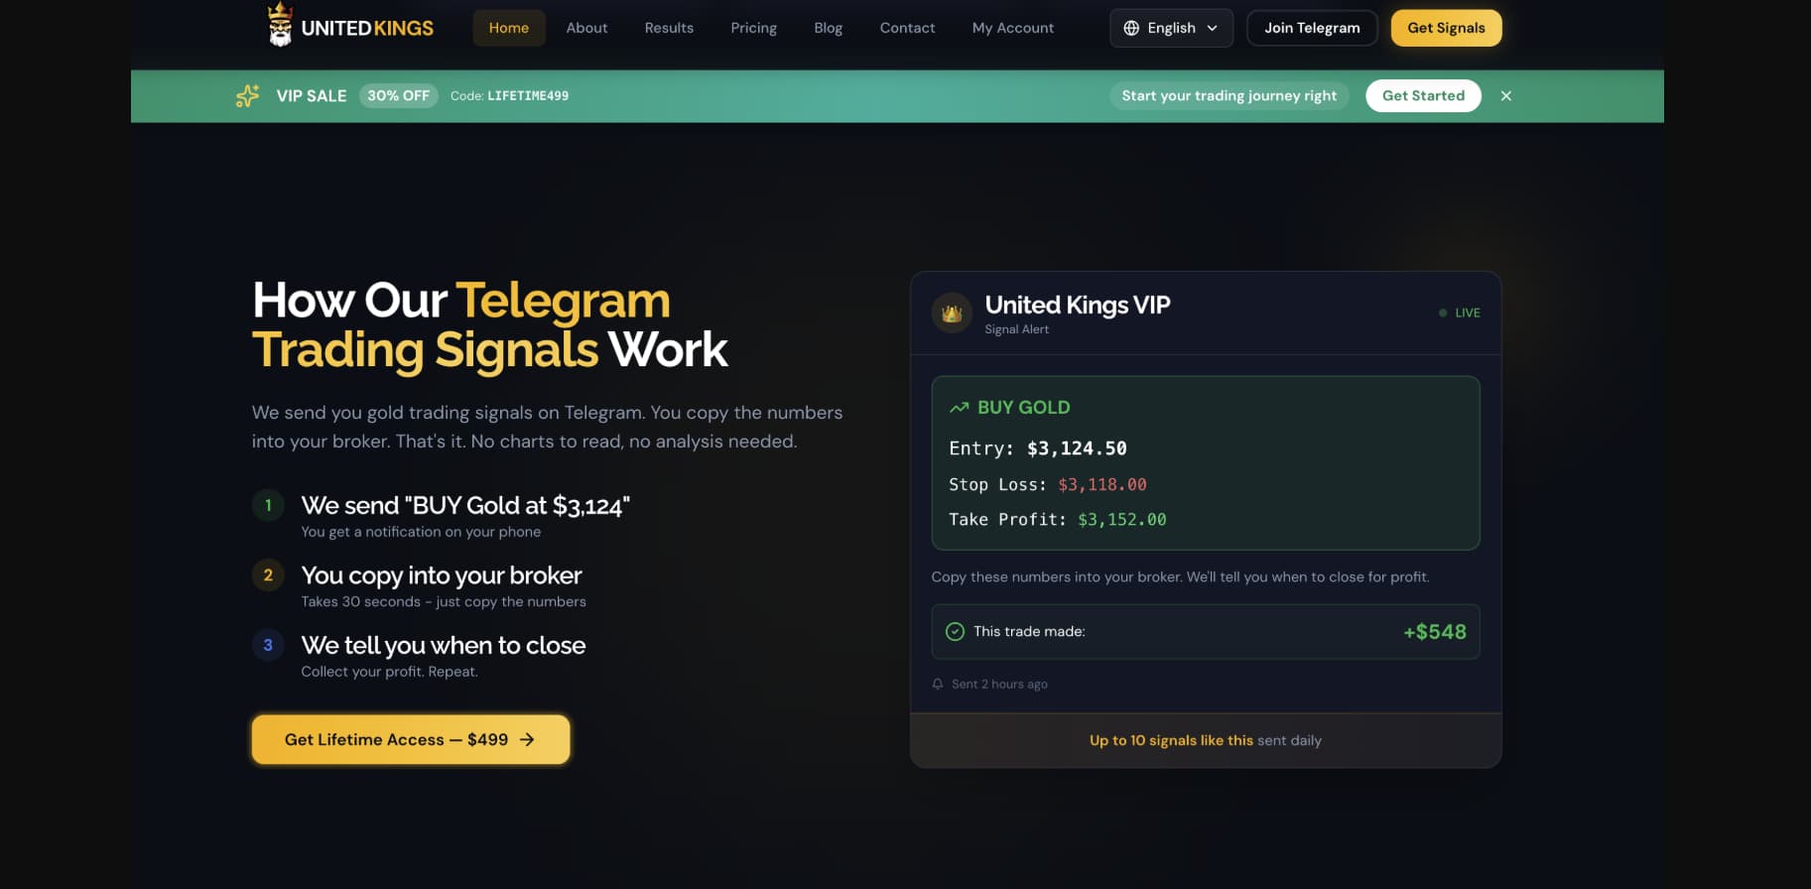The image size is (1811, 889).
Task: Click the LIVE status indicator
Action: 1460,314
